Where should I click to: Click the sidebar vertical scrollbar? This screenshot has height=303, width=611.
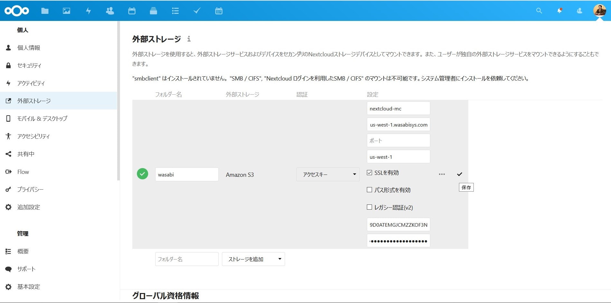[119, 100]
